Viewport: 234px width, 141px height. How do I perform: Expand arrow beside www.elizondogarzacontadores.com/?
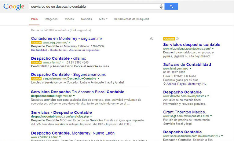(213, 49)
